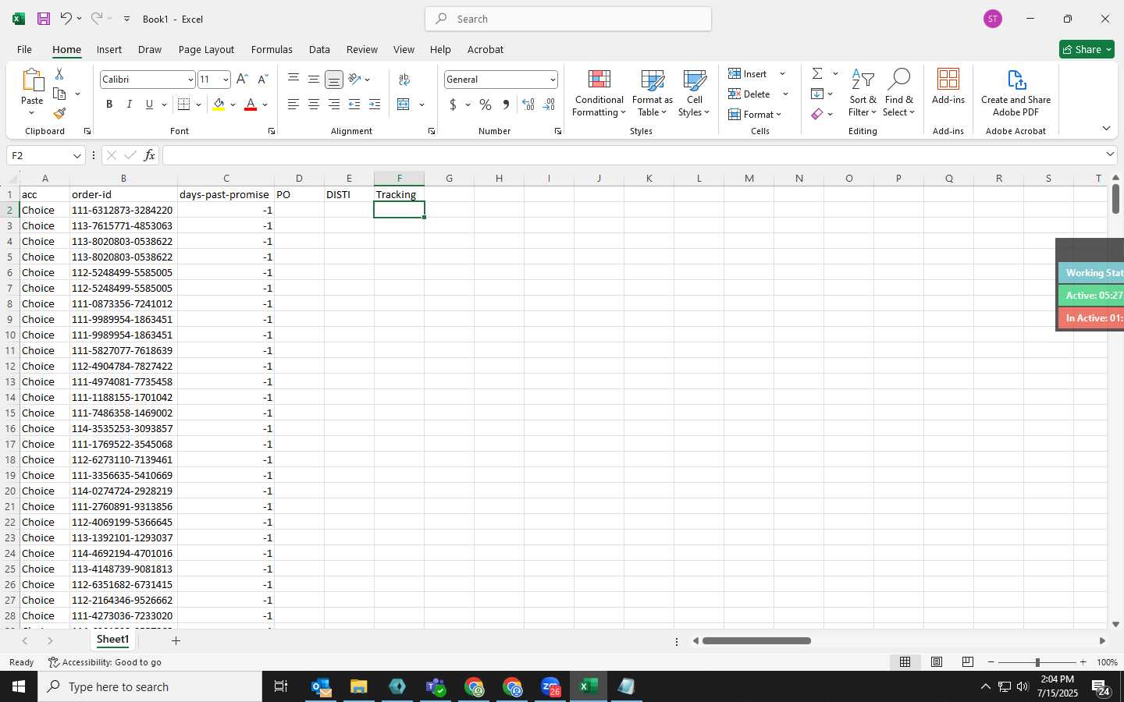
Task: Click the Copy icon in Clipboard
Action: [59, 94]
